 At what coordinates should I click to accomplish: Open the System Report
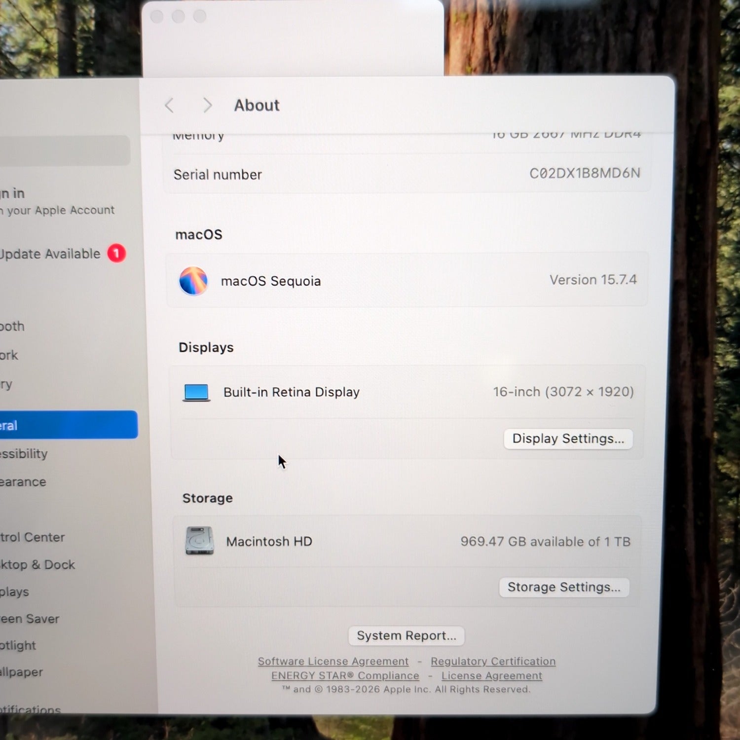[x=406, y=635]
